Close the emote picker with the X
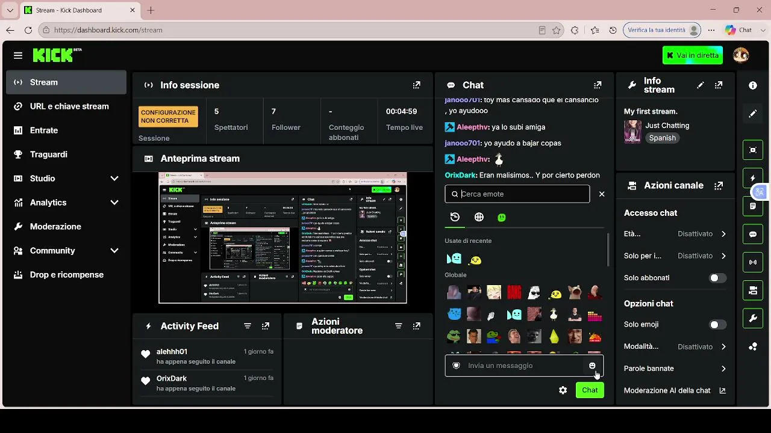This screenshot has width=771, height=433. pos(602,194)
